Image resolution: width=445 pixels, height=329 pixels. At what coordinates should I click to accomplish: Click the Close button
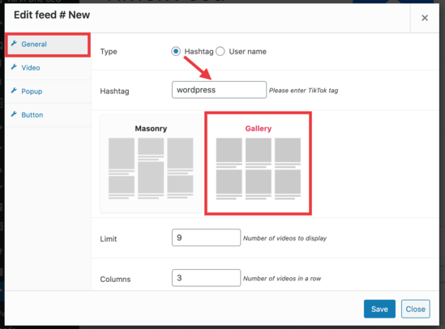click(416, 309)
